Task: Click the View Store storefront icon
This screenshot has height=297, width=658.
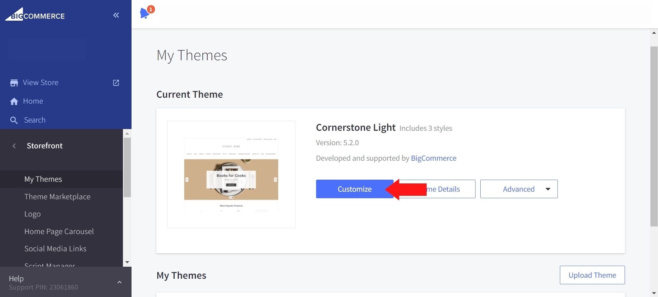Action: [x=14, y=83]
